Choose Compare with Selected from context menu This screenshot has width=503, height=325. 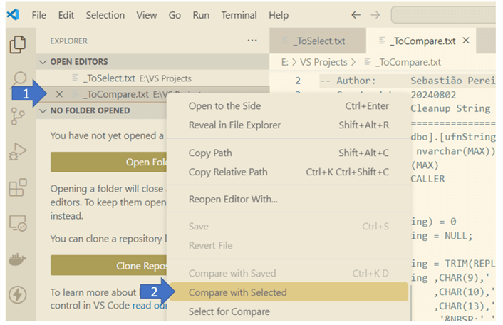pyautogui.click(x=237, y=292)
